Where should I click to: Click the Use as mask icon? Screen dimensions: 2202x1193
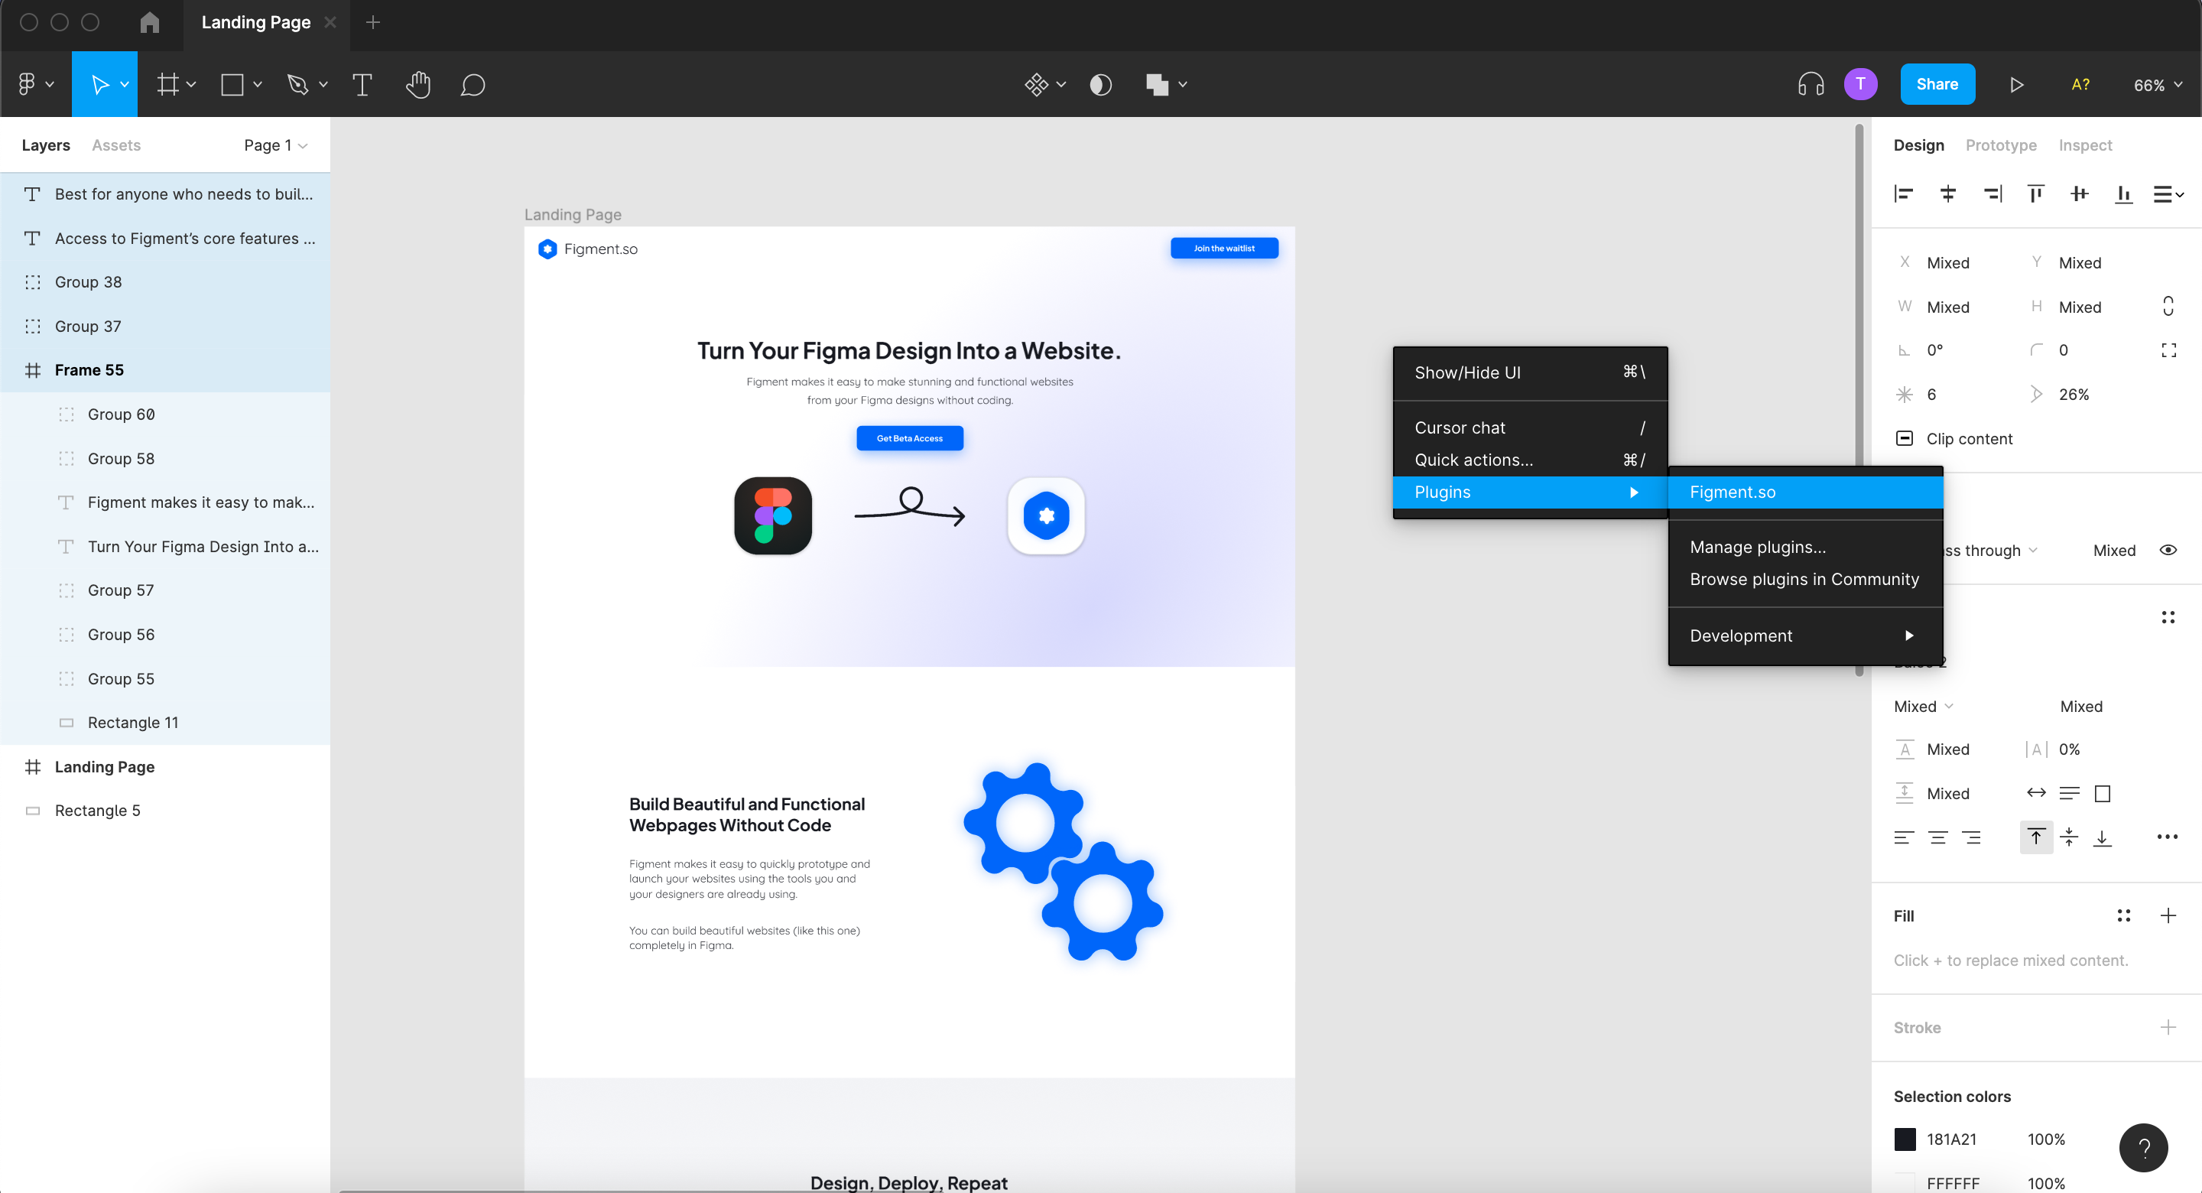pos(1100,85)
